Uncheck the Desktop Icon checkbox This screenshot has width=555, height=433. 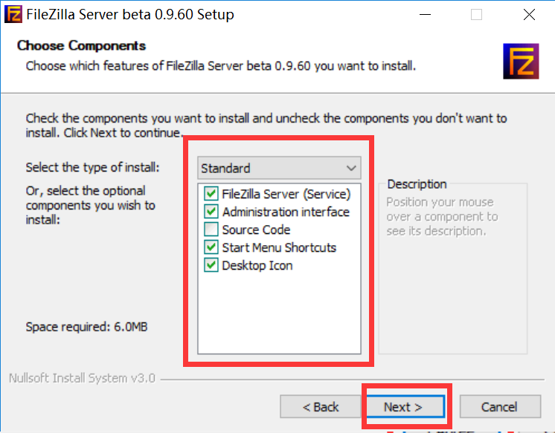[211, 265]
